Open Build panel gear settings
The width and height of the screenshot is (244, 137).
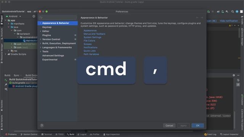click(234, 75)
